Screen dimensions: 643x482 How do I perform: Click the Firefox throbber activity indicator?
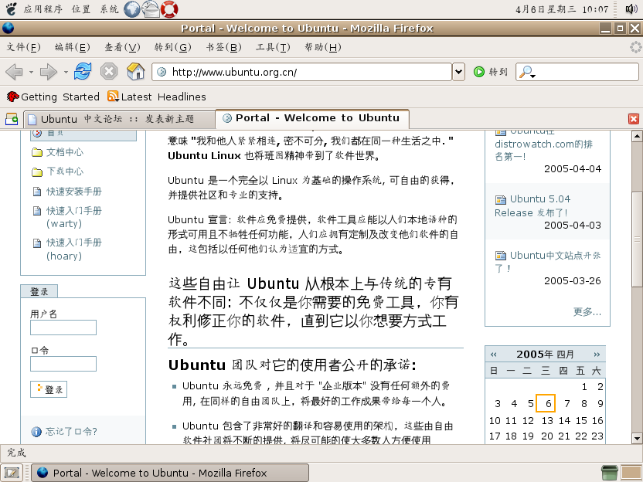click(x=635, y=47)
